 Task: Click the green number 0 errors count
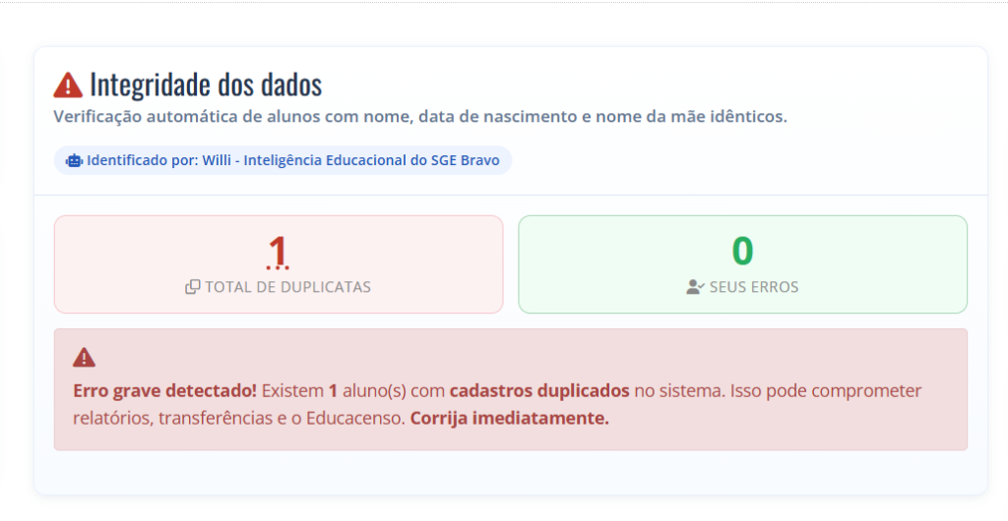[x=742, y=251]
